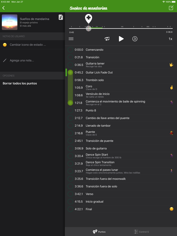Select the Versículo de inicio point
177x236 pixels.
pyautogui.click(x=121, y=95)
